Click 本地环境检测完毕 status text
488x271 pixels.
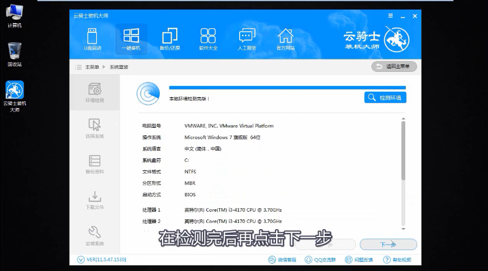(189, 99)
